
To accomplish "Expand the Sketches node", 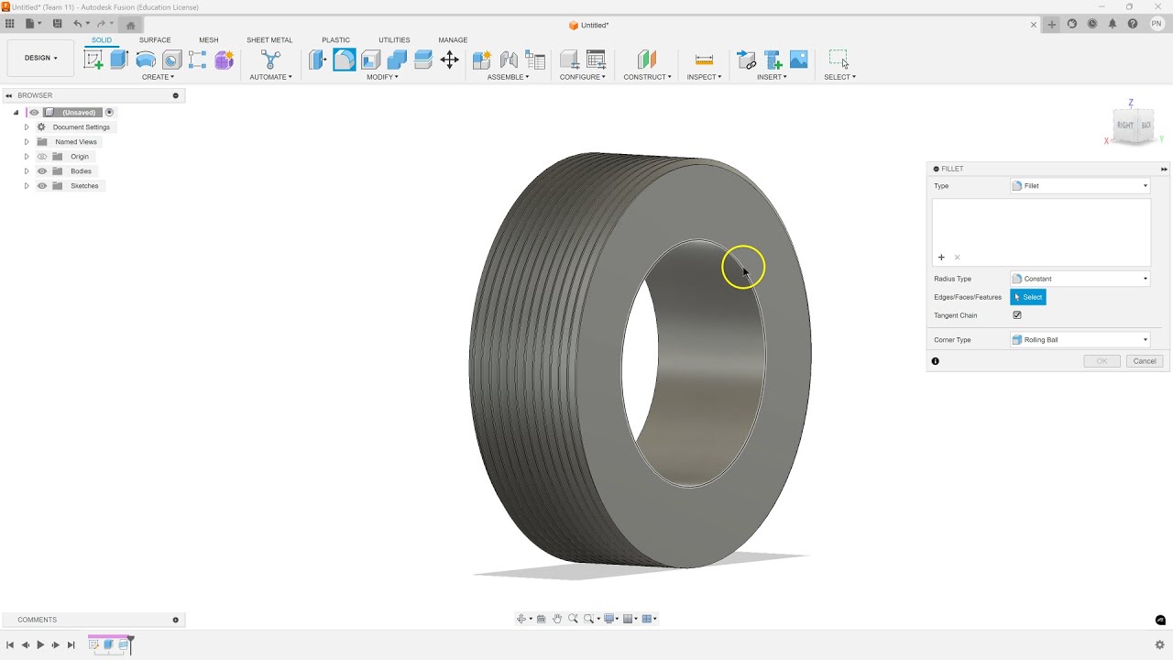I will (27, 186).
